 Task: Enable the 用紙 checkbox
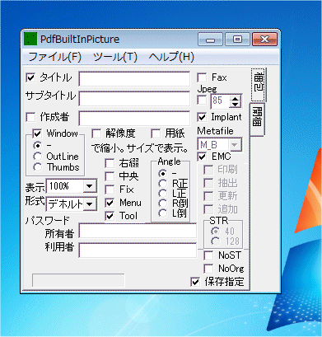point(156,133)
